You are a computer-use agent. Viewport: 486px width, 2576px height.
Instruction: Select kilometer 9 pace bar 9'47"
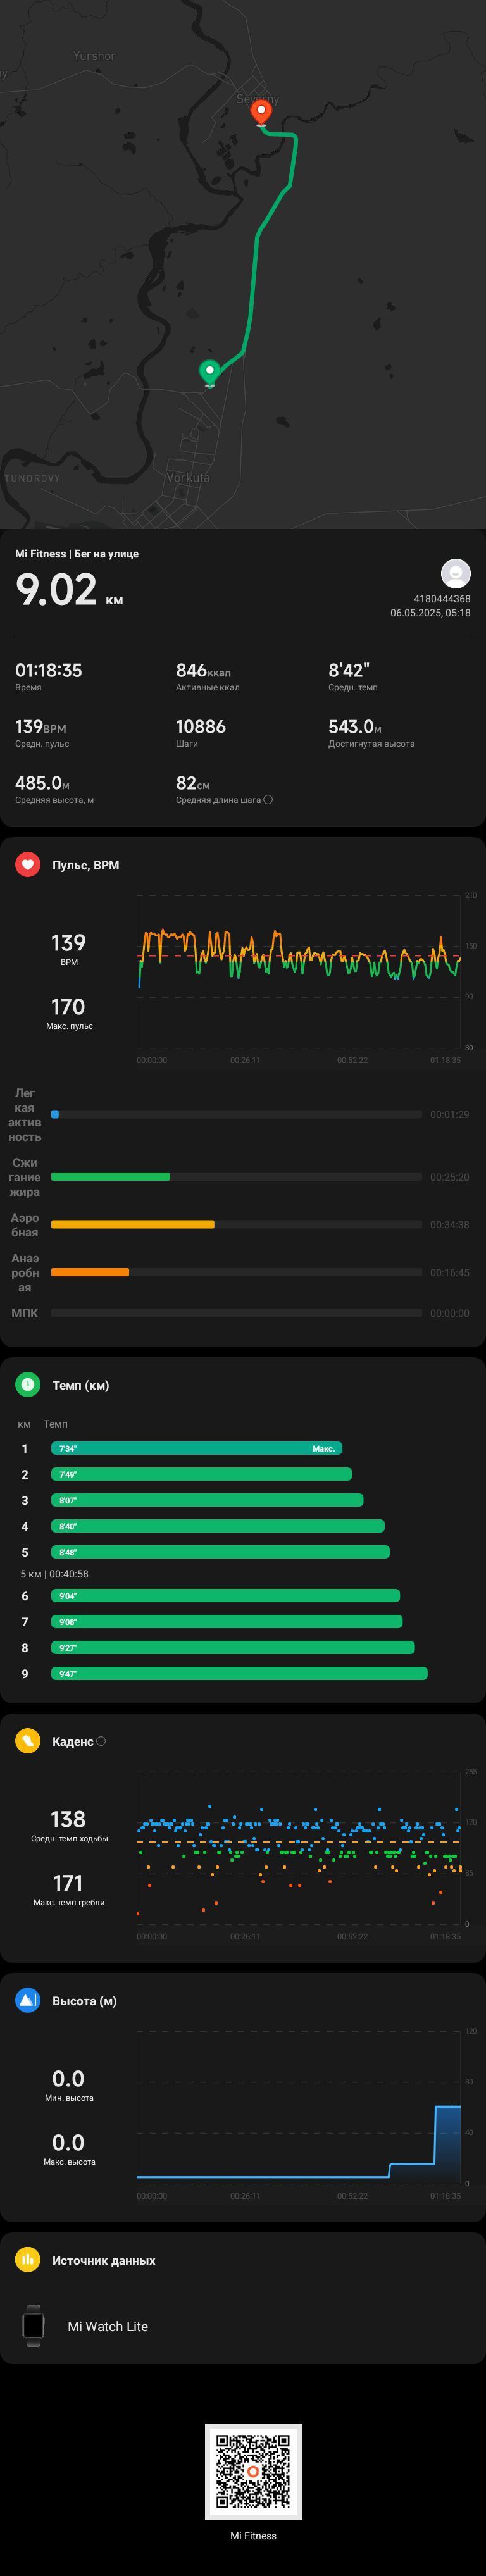(239, 1674)
